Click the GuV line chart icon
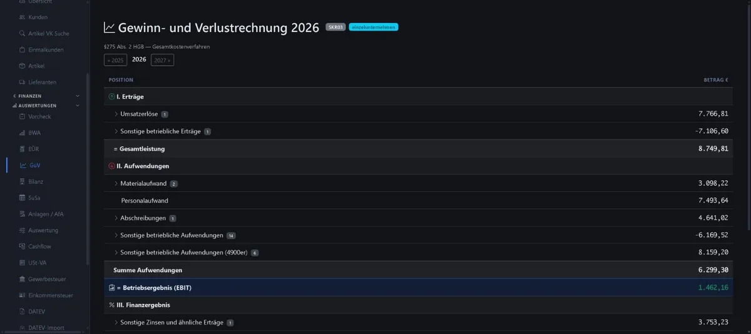 pos(23,165)
